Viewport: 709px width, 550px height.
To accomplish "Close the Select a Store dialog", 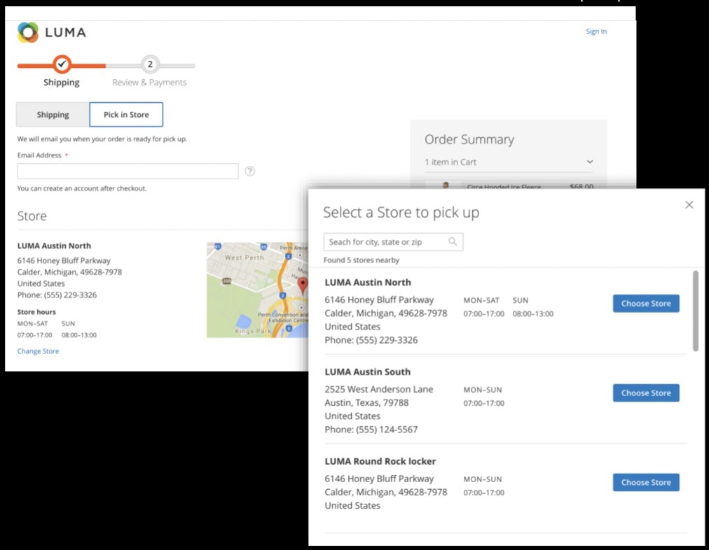I will 689,205.
